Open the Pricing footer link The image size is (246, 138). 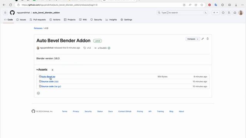click(x=140, y=112)
